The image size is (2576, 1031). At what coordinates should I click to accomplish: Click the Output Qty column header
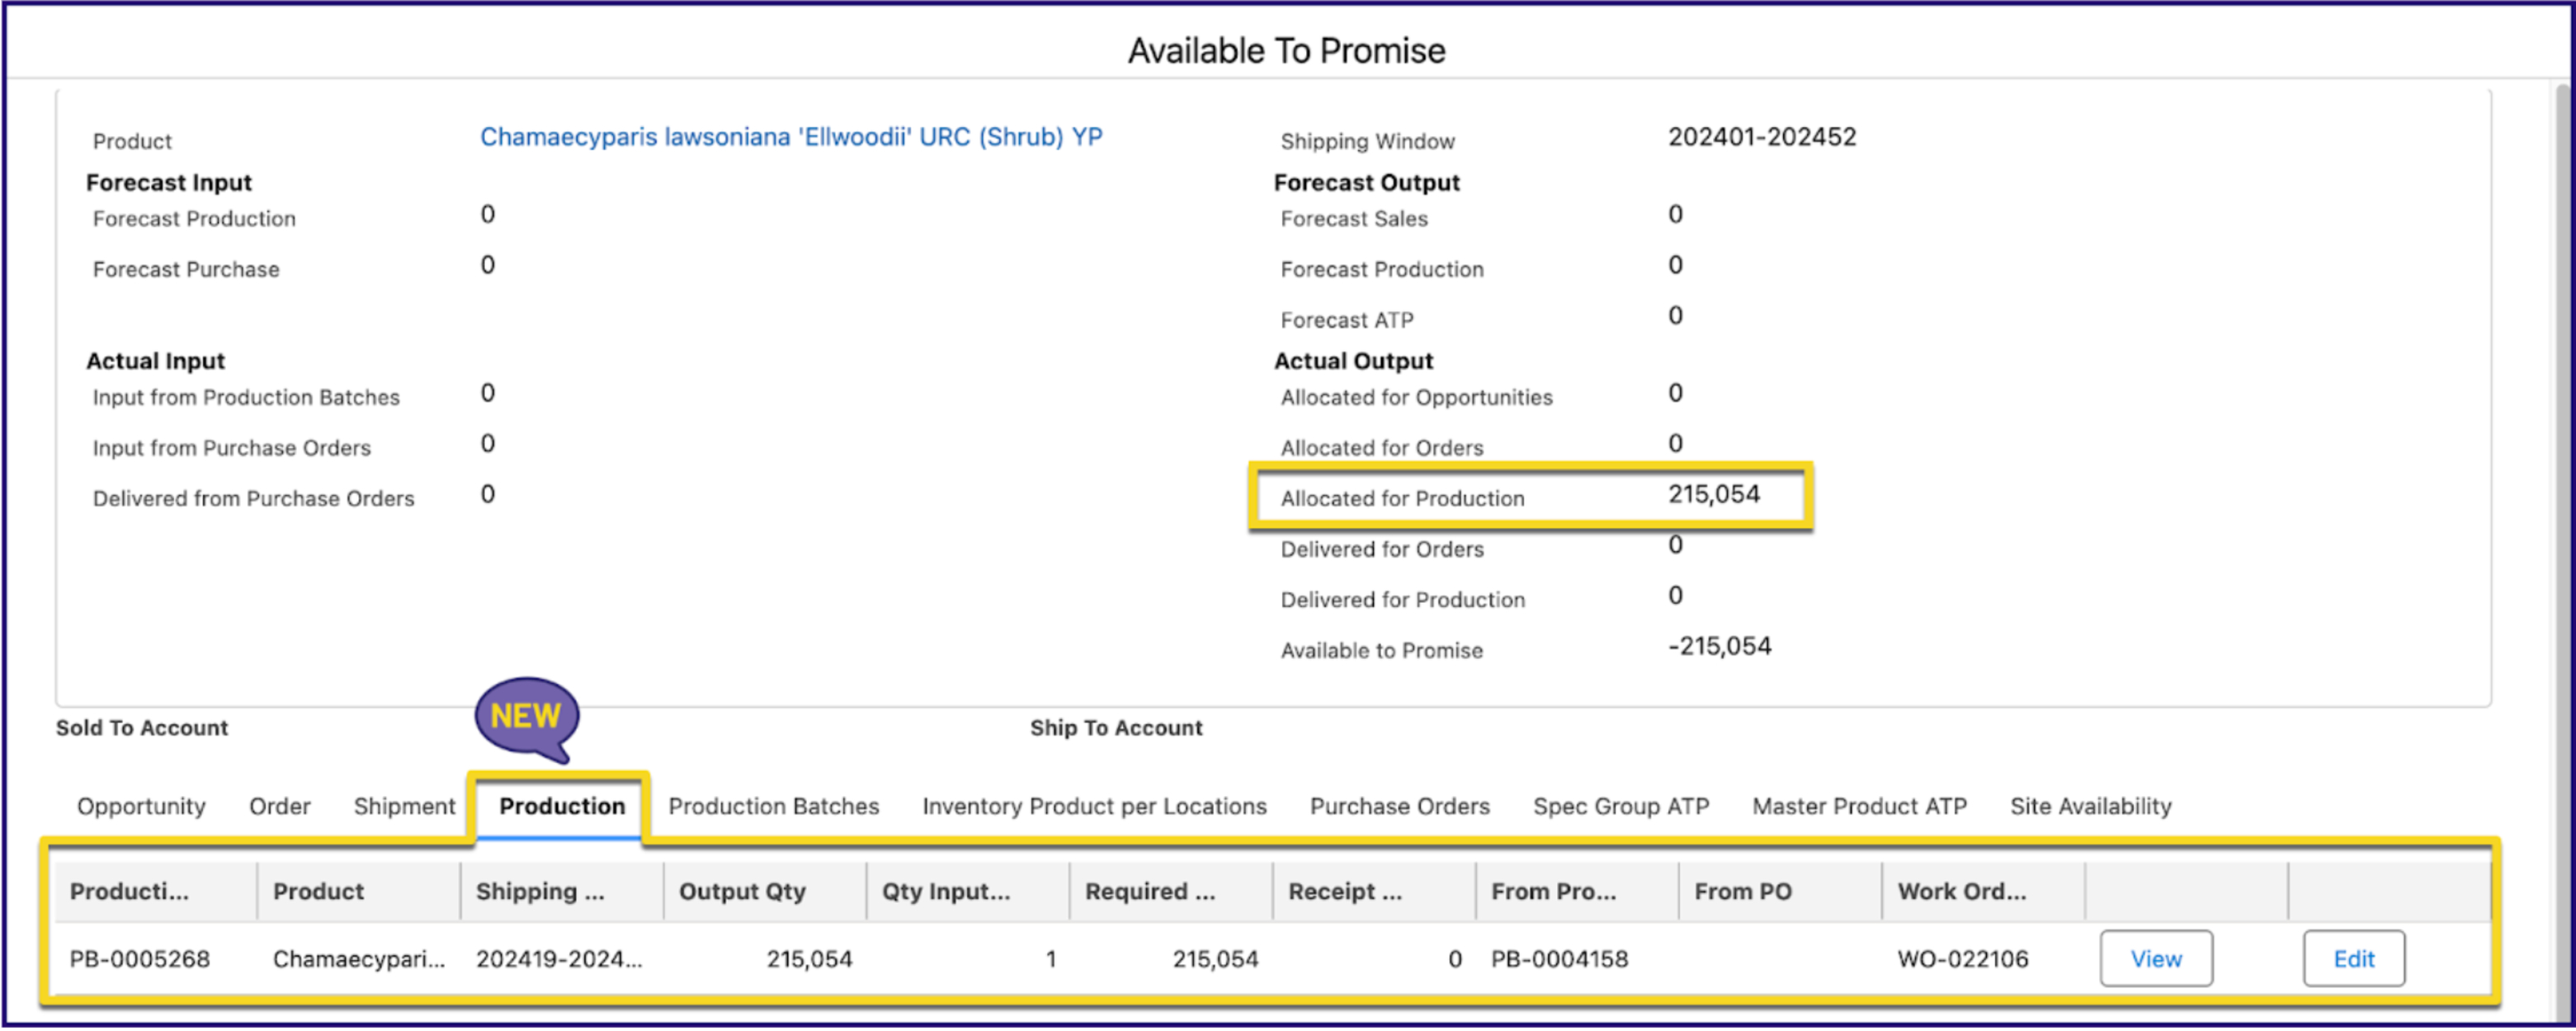[765, 892]
